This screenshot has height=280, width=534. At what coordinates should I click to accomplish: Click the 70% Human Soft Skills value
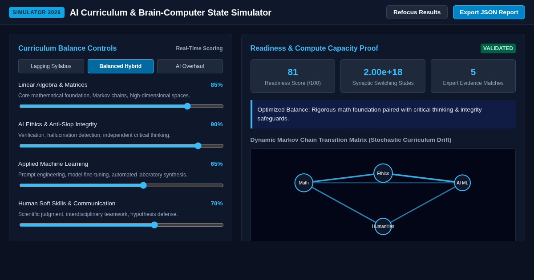coord(217,204)
